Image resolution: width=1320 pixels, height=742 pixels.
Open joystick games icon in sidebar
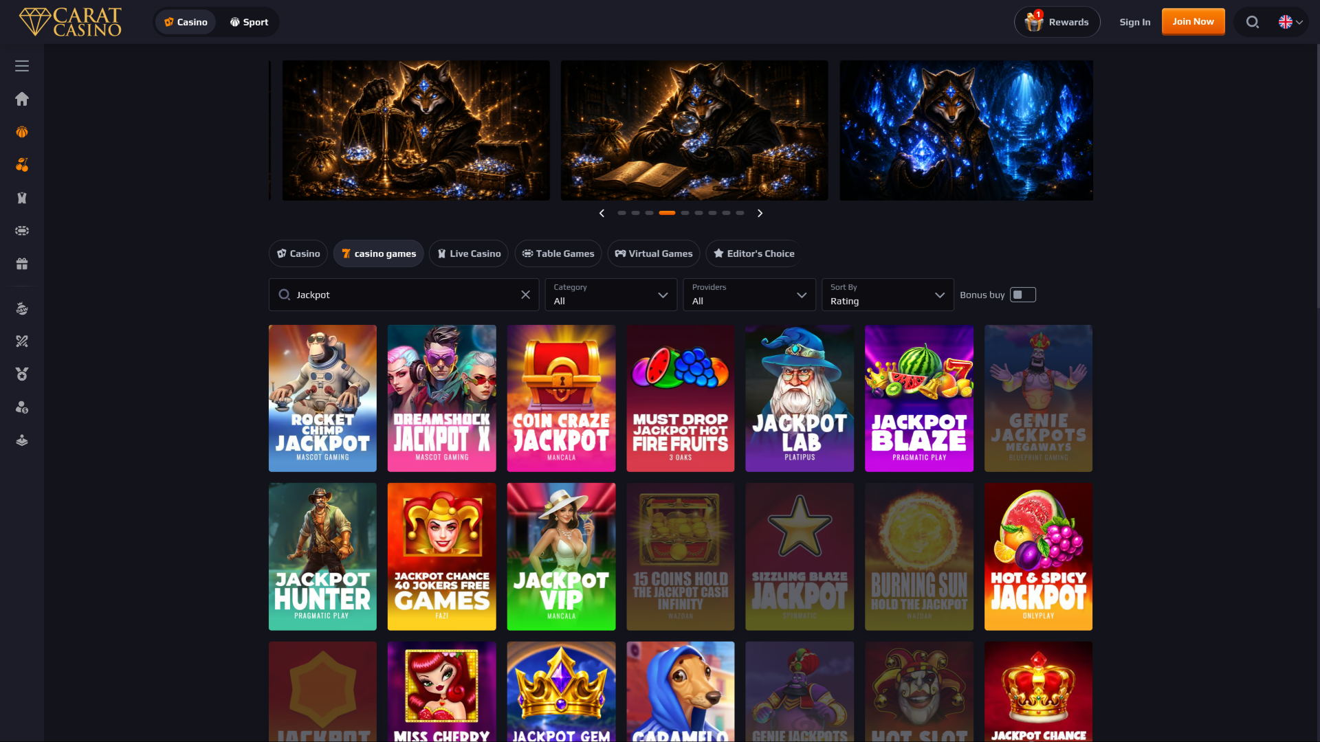pyautogui.click(x=22, y=440)
